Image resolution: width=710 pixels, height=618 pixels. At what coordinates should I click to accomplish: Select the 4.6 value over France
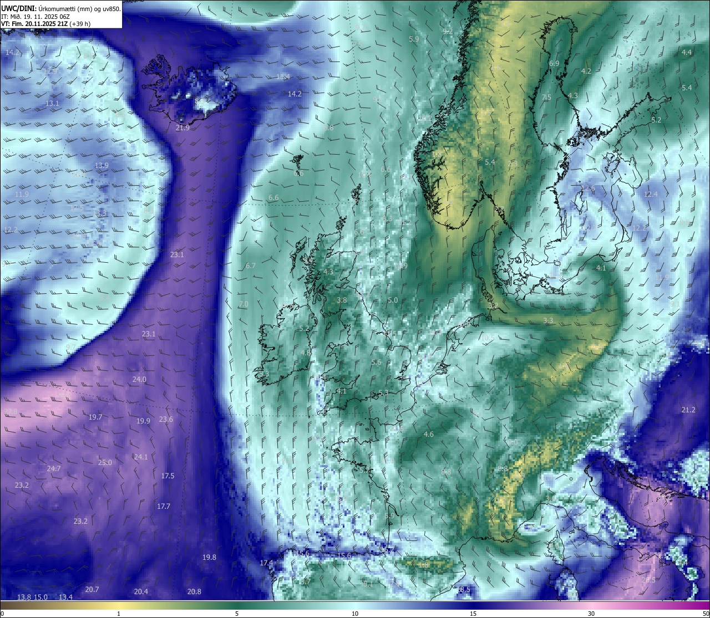[x=428, y=434]
